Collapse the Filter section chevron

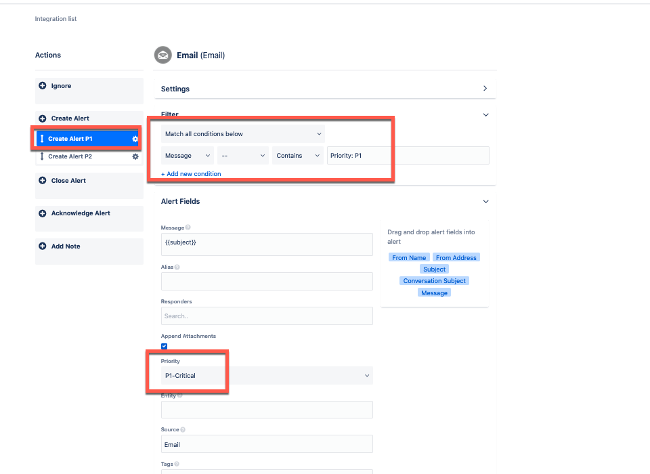tap(486, 115)
